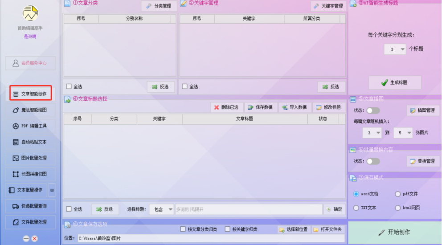
Task: Open 插图管理
Action: click(x=422, y=110)
